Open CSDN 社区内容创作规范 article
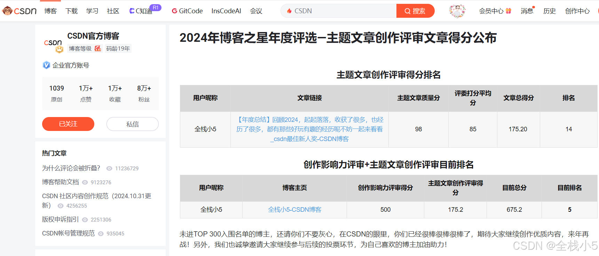Image resolution: width=599 pixels, height=256 pixels. (x=97, y=201)
